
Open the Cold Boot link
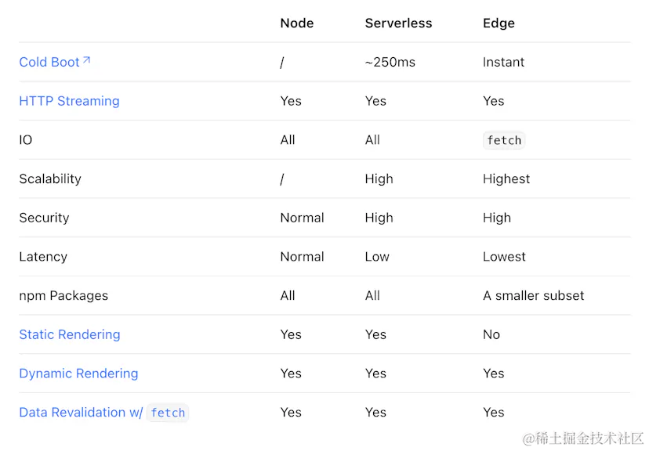(49, 63)
